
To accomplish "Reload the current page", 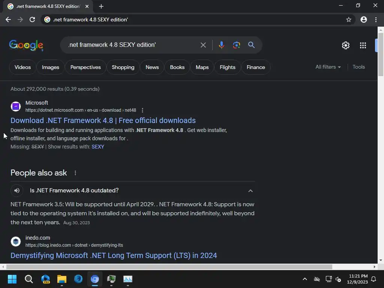I will [32, 19].
